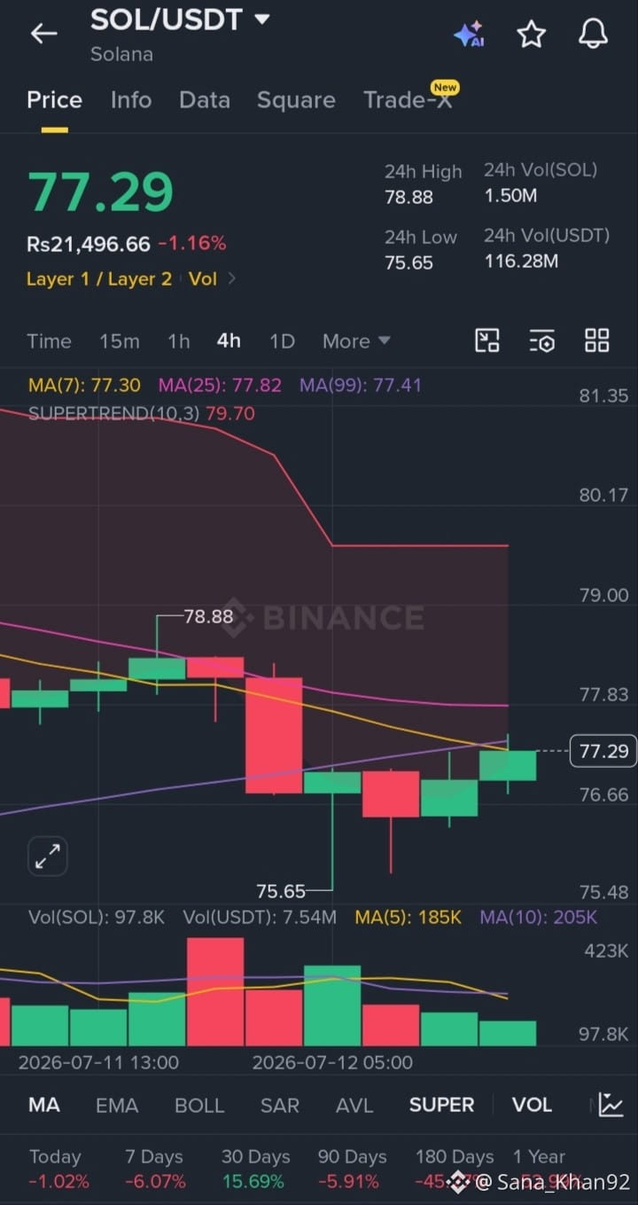The image size is (638, 1205).
Task: Open price alert bell icon
Action: pyautogui.click(x=593, y=34)
